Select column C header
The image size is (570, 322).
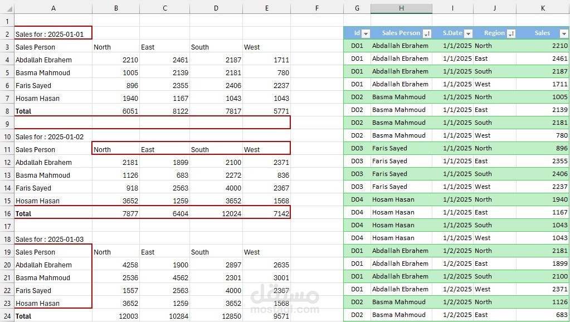point(165,8)
